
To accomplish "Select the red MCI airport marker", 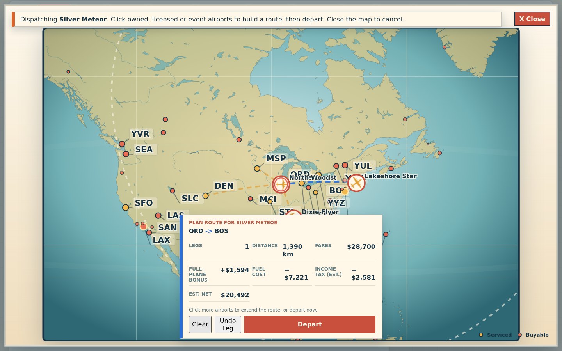I will click(x=250, y=199).
